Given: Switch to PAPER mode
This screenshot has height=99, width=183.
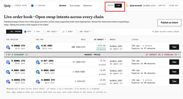Looking at the screenshot, I should (110, 5).
